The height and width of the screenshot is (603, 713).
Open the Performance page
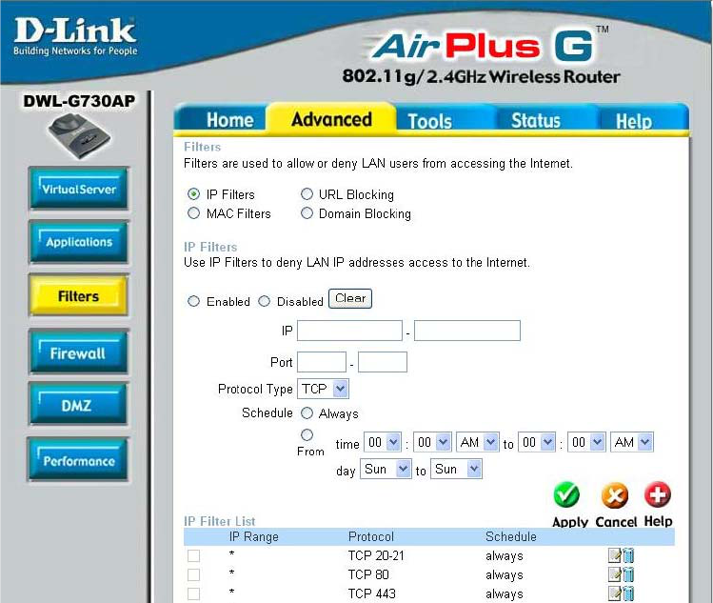click(79, 460)
